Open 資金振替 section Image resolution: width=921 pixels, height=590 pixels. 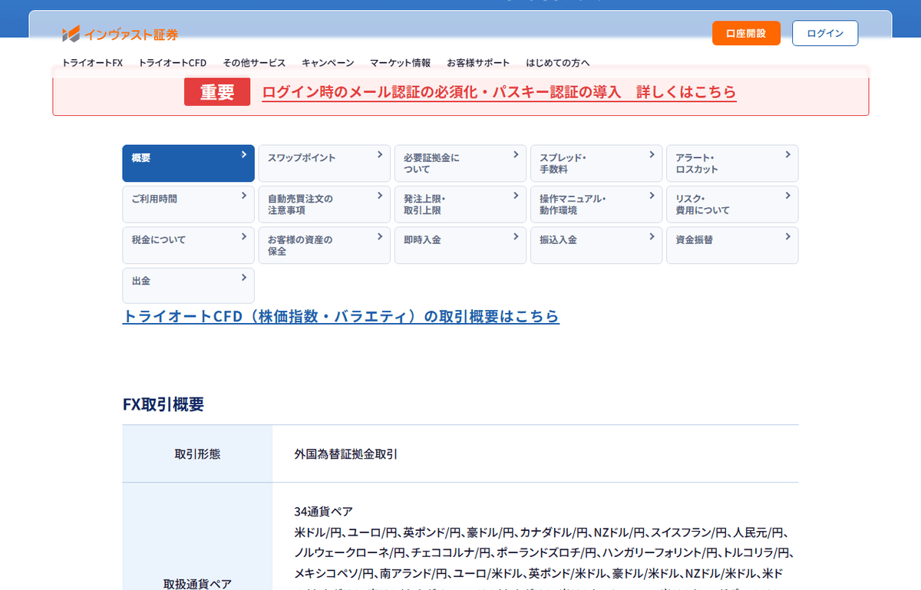point(732,246)
